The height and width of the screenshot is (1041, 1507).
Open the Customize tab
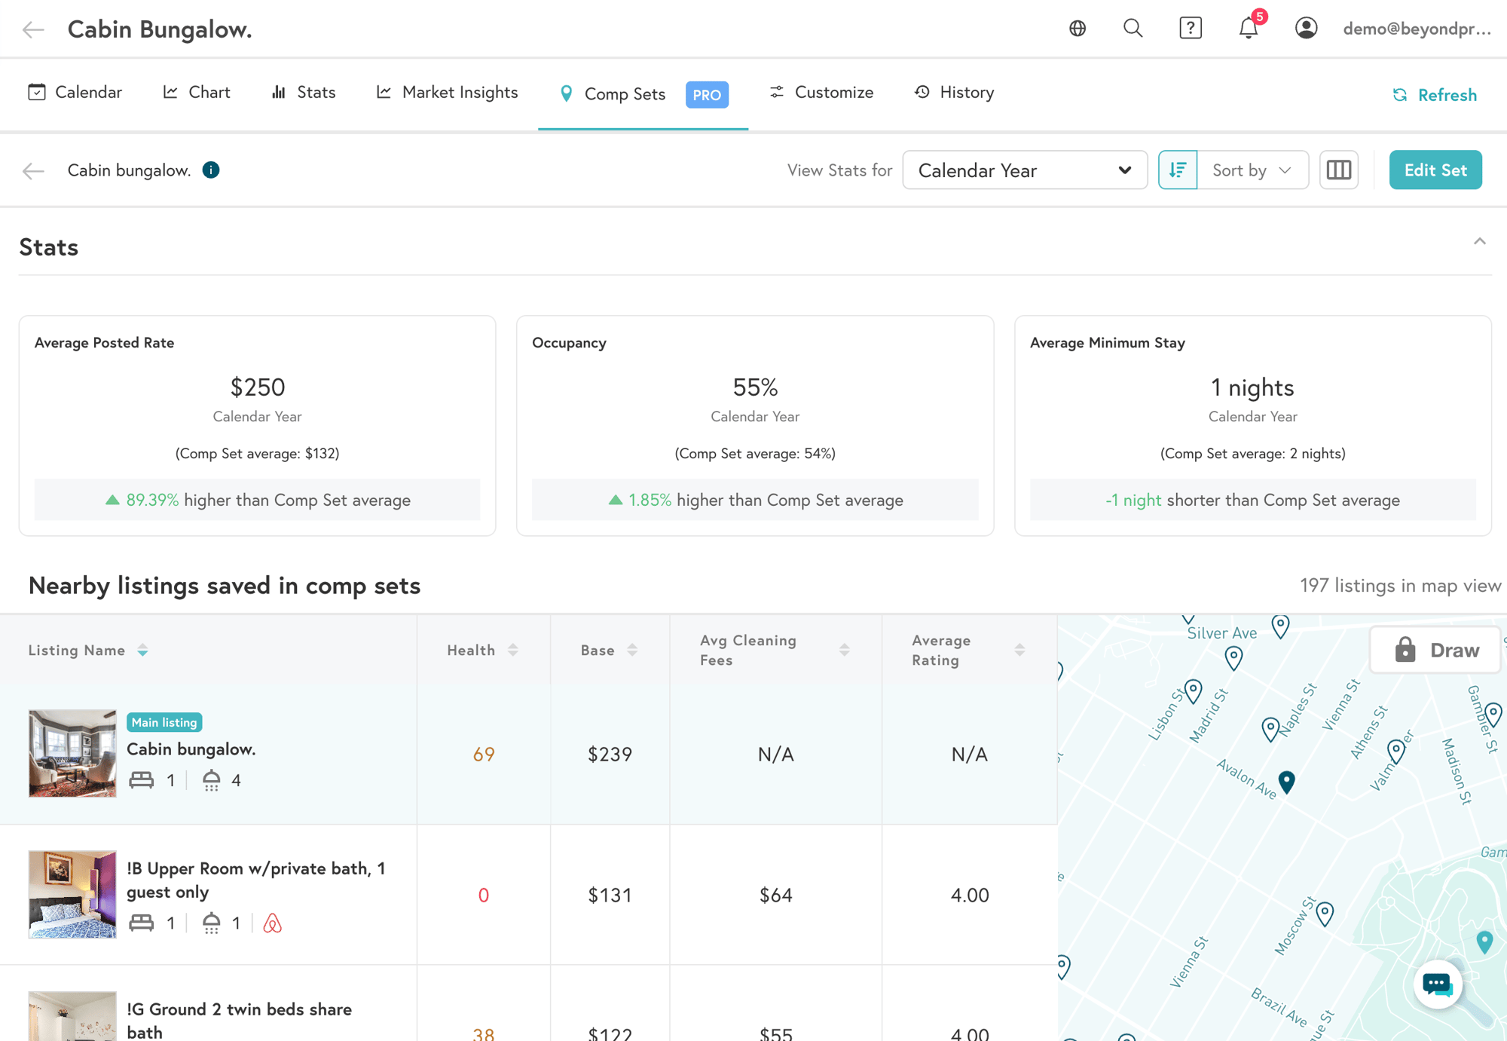[x=821, y=93]
